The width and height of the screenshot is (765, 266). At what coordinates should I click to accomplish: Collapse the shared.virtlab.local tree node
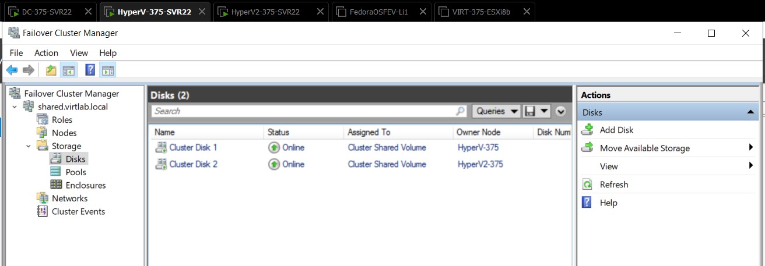click(15, 107)
